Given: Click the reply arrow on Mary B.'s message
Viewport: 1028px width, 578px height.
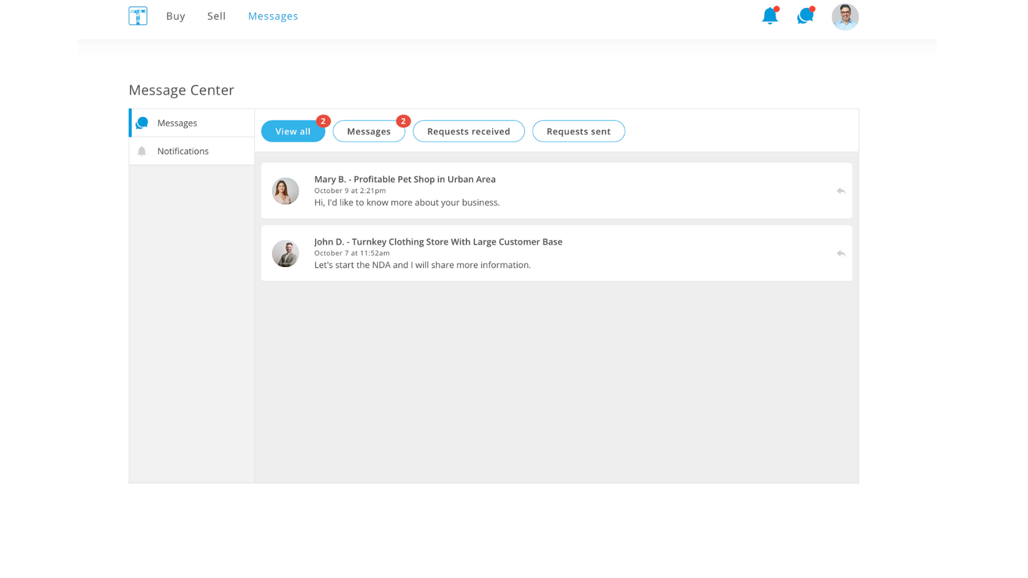Looking at the screenshot, I should [841, 191].
